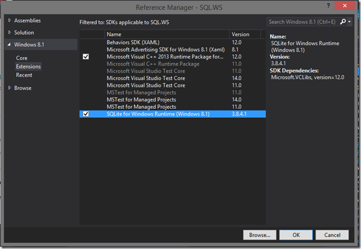Sort list by Name column header
The height and width of the screenshot is (249, 361).
click(x=167, y=34)
